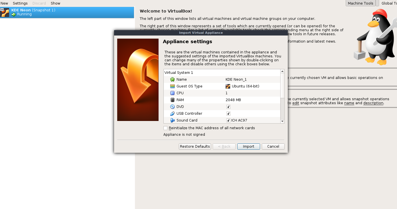397x209 pixels.
Task: Click the Ubuntu 64-bit OS flag icon
Action: point(228,86)
